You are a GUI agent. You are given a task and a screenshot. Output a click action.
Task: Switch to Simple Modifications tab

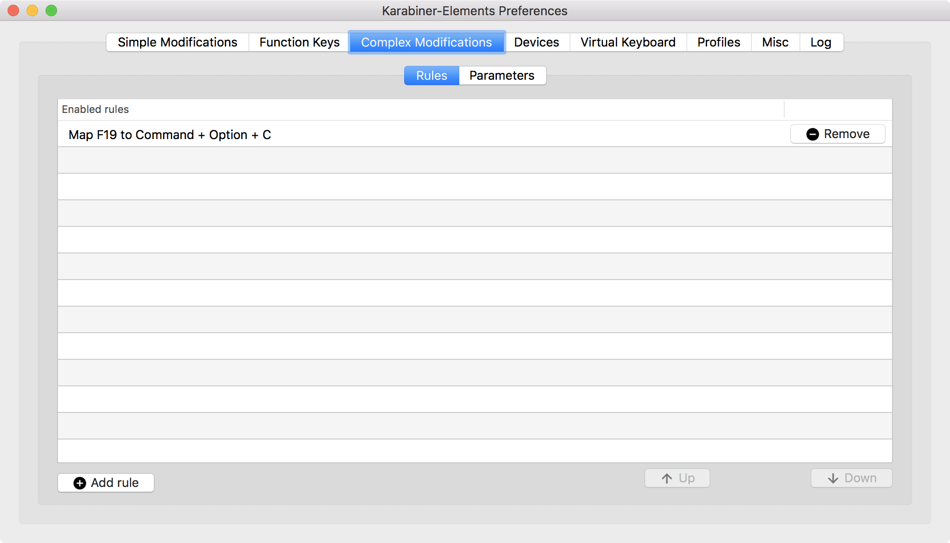178,42
